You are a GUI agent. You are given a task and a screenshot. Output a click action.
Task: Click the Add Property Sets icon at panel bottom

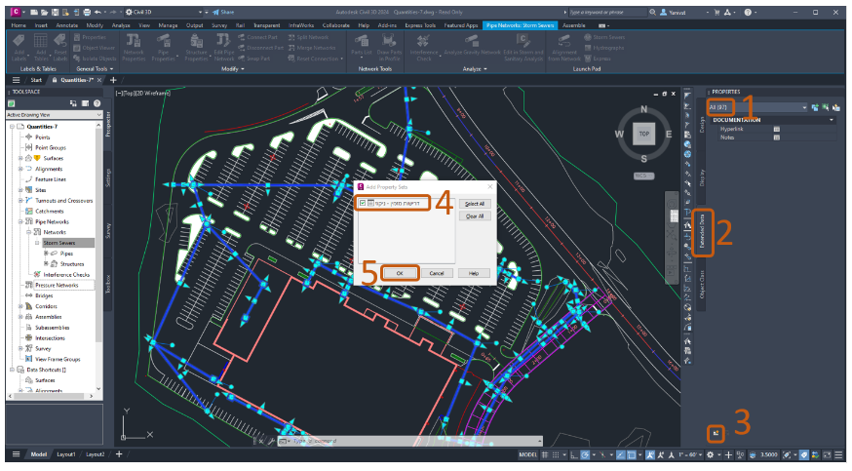pyautogui.click(x=715, y=431)
